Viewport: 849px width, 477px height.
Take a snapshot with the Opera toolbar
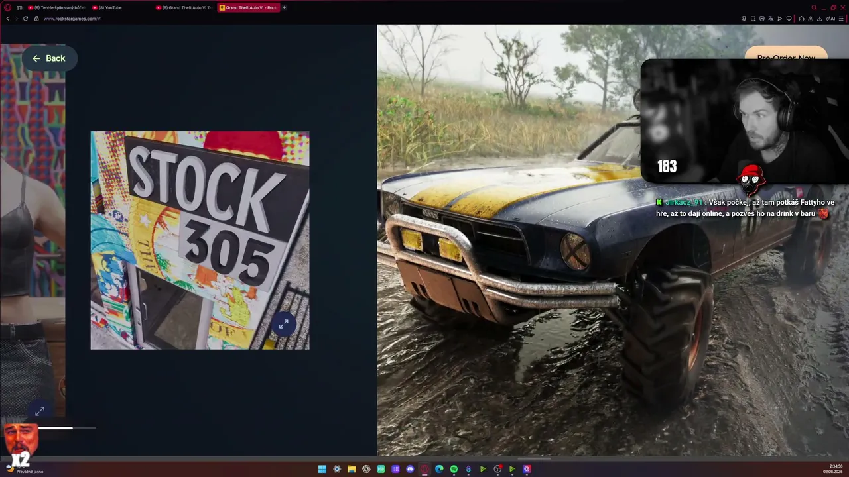[753, 19]
